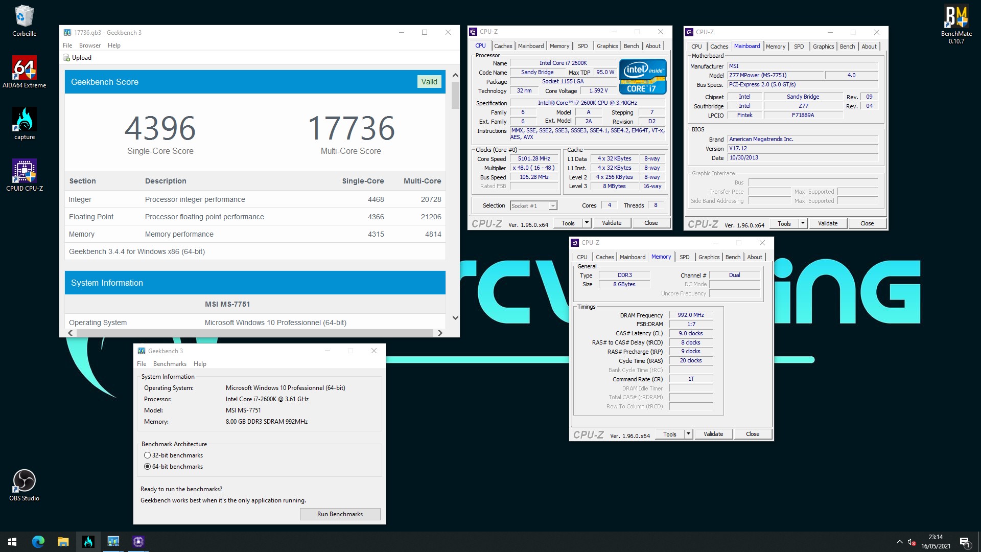Show hidden system tray icons
Viewport: 981px width, 552px height.
899,542
